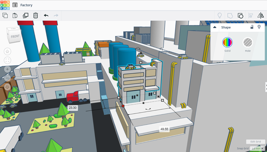Zoom in with the plus button
Screen dimensions: 267x152
7,69
